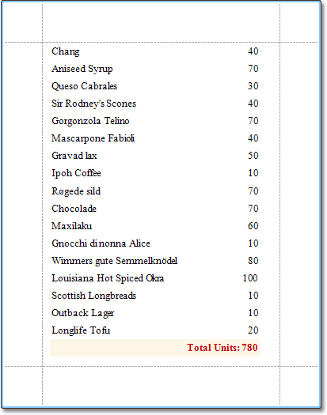The height and width of the screenshot is (415, 327).
Task: Click the Gorgonzola Telino label
Action: 90,121
